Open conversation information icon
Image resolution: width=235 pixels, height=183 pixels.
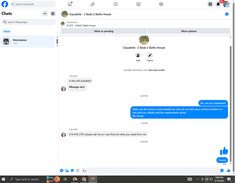227,14
